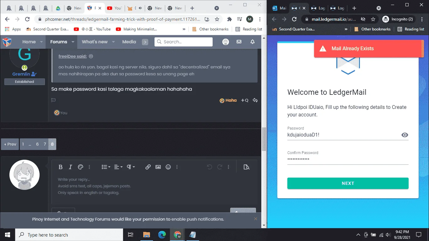
Task: Open list options dropdown in editor
Action: 106,167
